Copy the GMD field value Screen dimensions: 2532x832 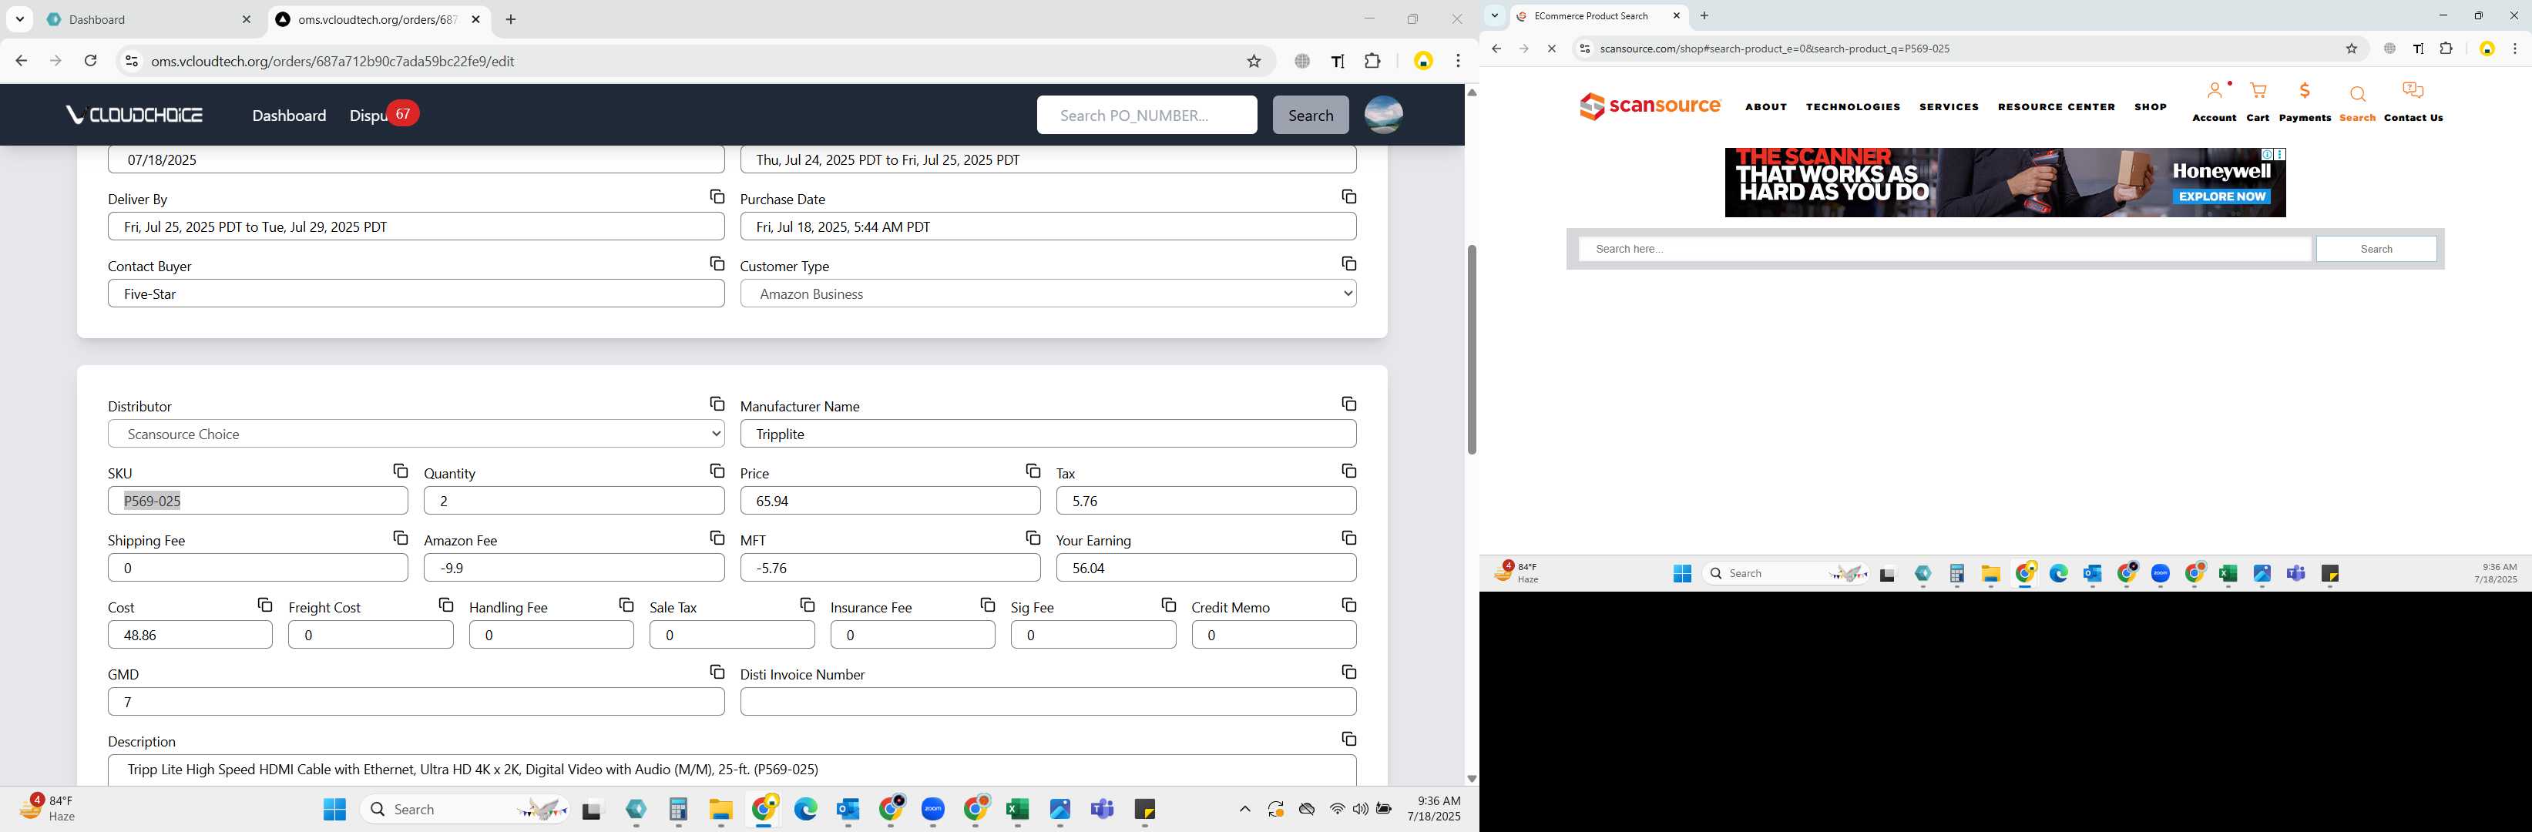pos(717,672)
